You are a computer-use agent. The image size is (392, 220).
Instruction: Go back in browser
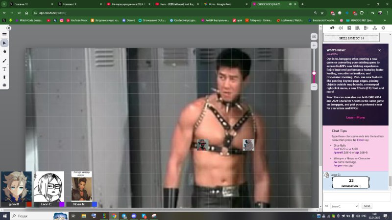coord(4,13)
